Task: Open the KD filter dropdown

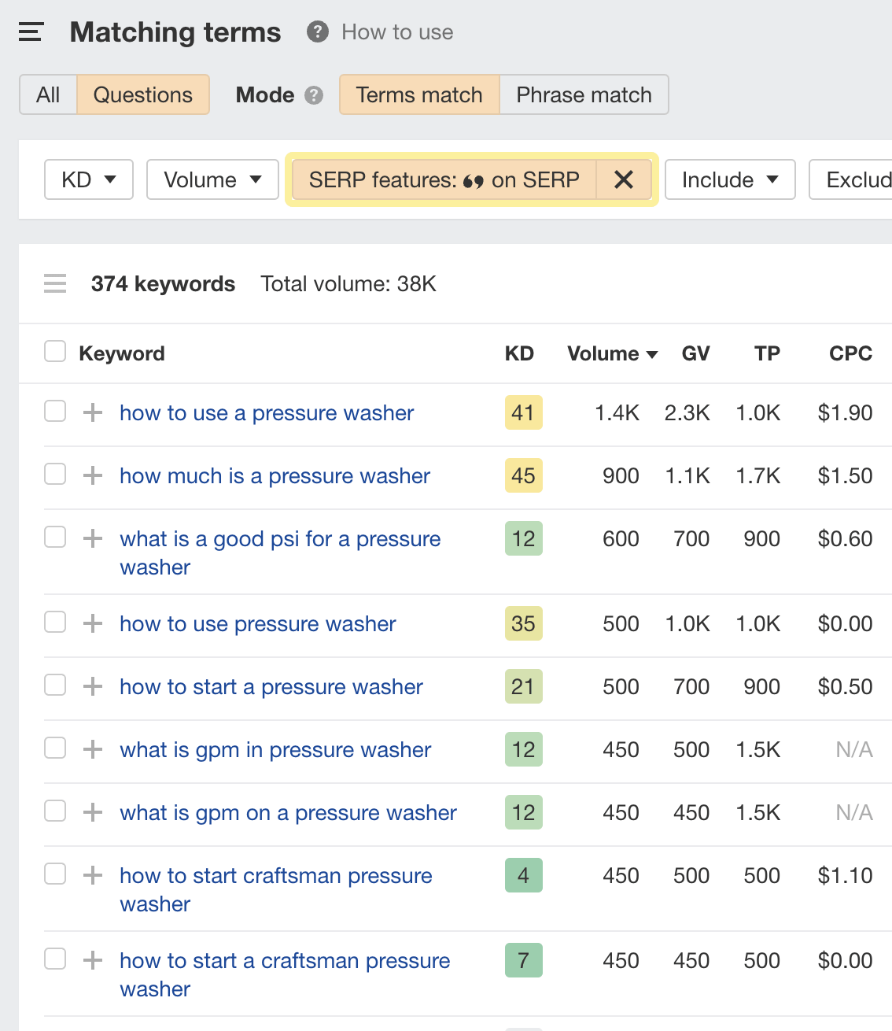Action: tap(88, 179)
